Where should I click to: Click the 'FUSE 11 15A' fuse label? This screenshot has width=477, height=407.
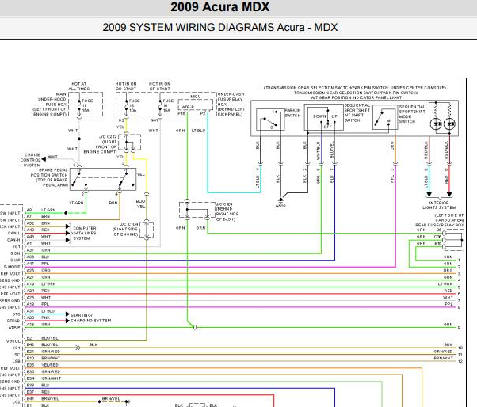(x=86, y=105)
